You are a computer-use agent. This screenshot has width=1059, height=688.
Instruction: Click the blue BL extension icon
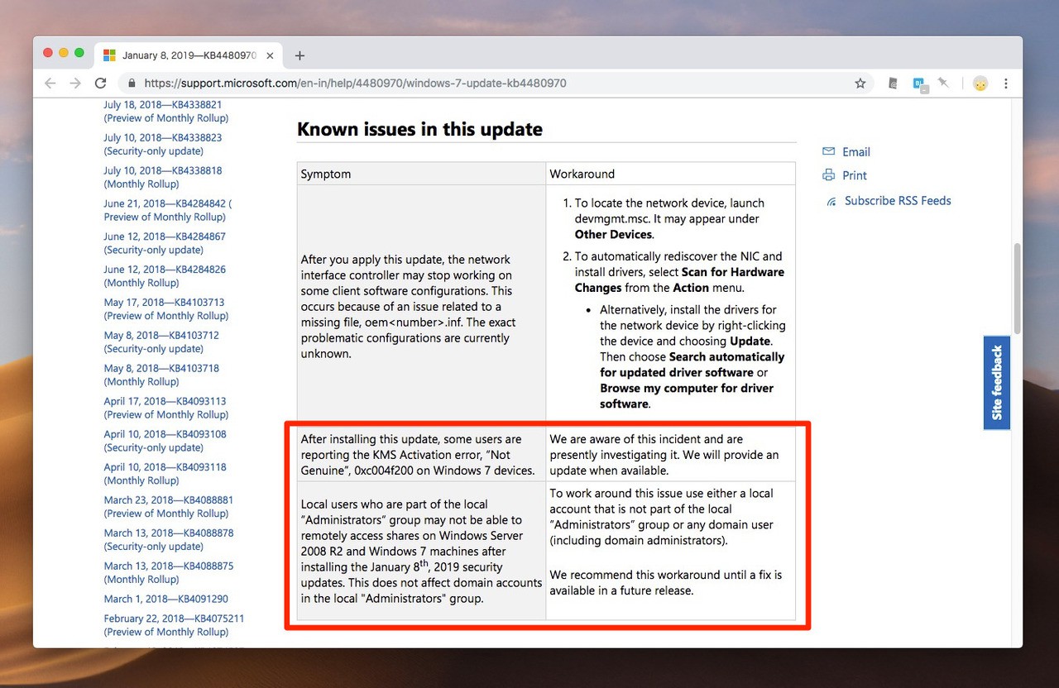click(919, 84)
